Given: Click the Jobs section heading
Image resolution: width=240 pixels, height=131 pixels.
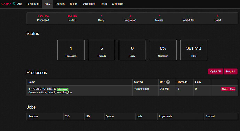Looking at the screenshot, I should pyautogui.click(x=31, y=107).
